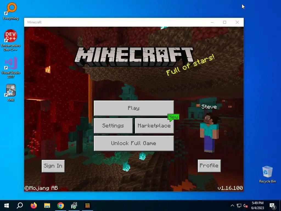
Task: Click the green New badge on Marketplace
Action: 173,117
